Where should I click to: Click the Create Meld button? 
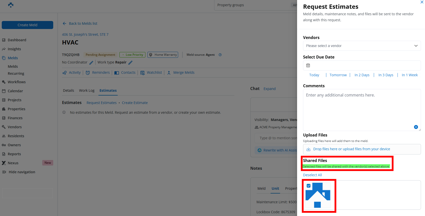(27, 25)
